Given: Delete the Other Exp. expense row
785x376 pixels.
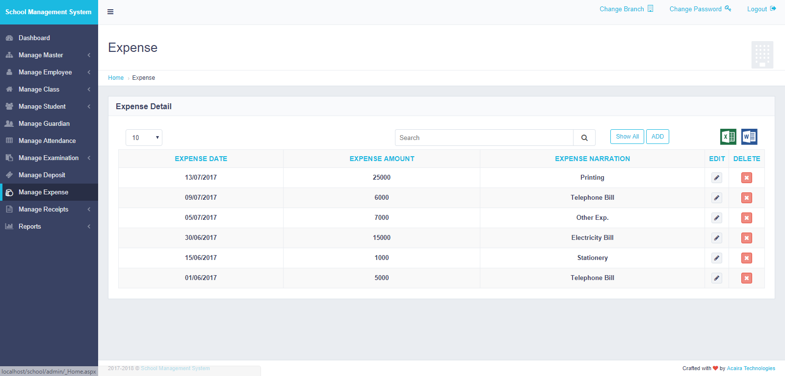Looking at the screenshot, I should tap(746, 218).
